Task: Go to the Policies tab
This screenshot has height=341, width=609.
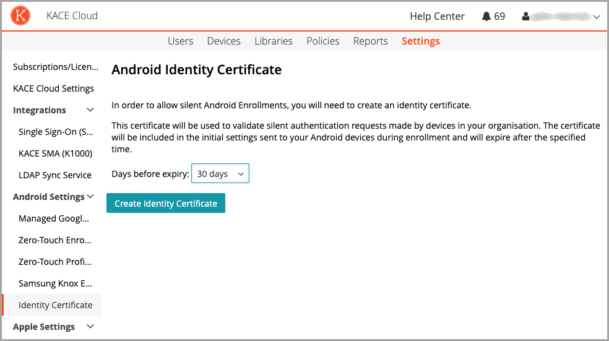Action: coord(322,41)
